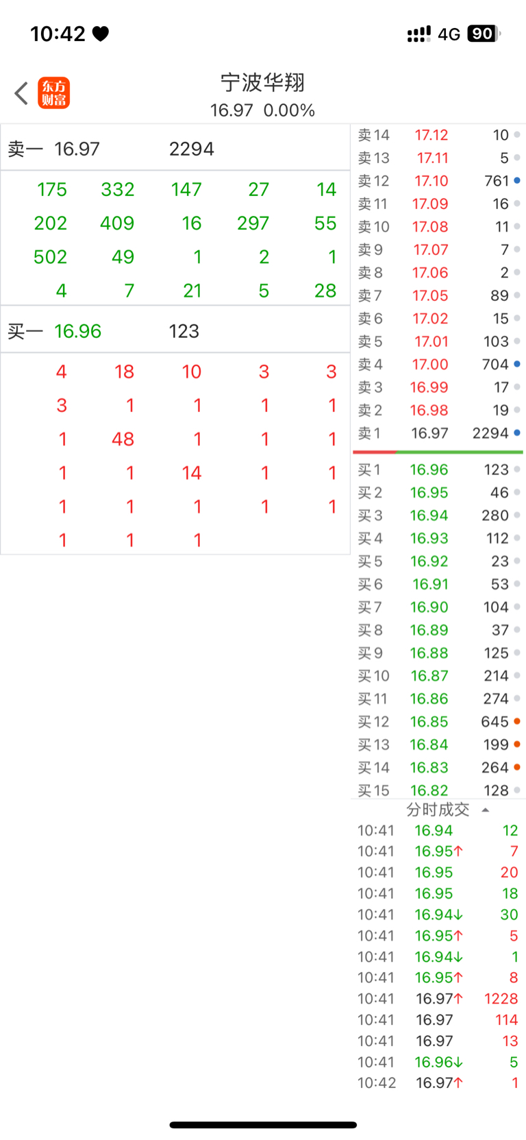The image size is (526, 1140).
Task: Select the 买一 16.96 header row
Action: coord(175,330)
